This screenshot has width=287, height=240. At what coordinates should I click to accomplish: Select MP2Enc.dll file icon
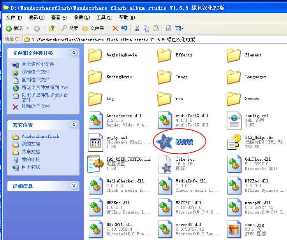pos(234,186)
